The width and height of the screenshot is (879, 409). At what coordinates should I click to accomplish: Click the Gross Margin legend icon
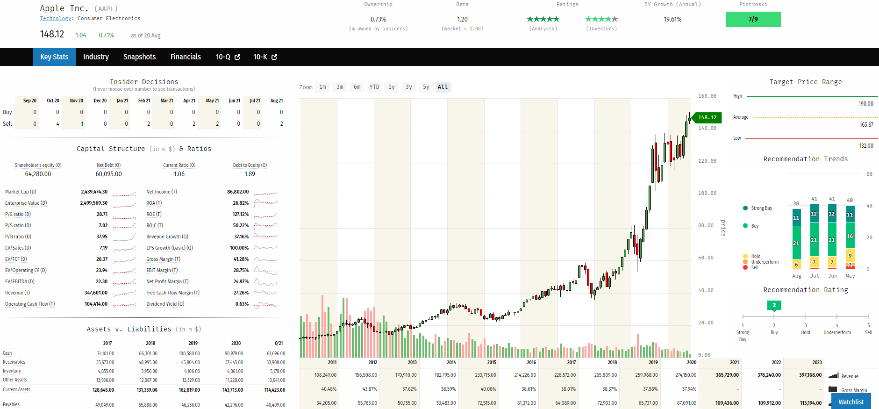point(833,389)
